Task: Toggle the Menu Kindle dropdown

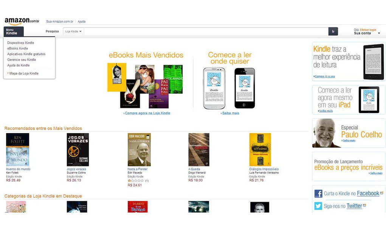Action: pyautogui.click(x=14, y=31)
